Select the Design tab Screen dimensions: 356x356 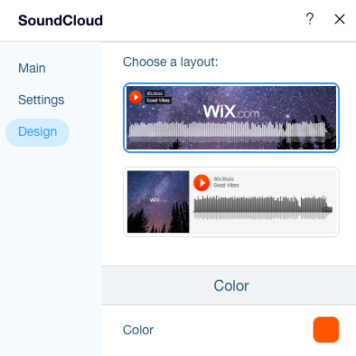pyautogui.click(x=37, y=132)
